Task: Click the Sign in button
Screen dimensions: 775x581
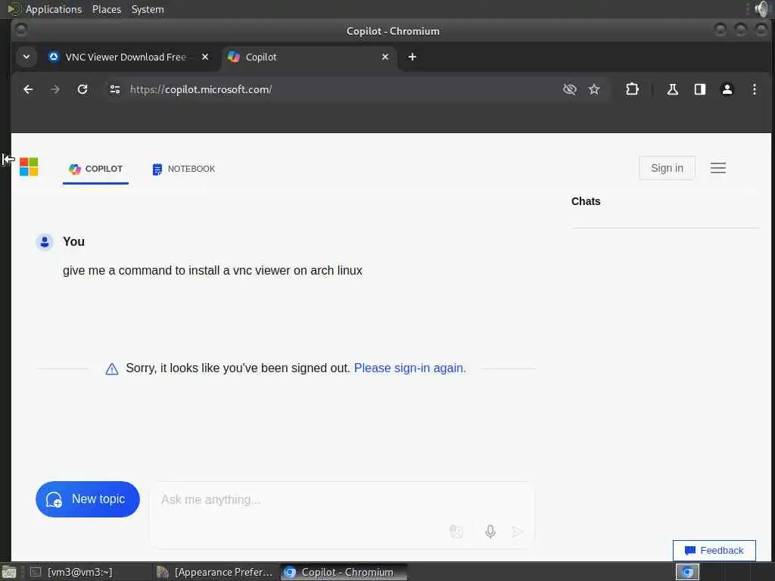Action: (667, 168)
